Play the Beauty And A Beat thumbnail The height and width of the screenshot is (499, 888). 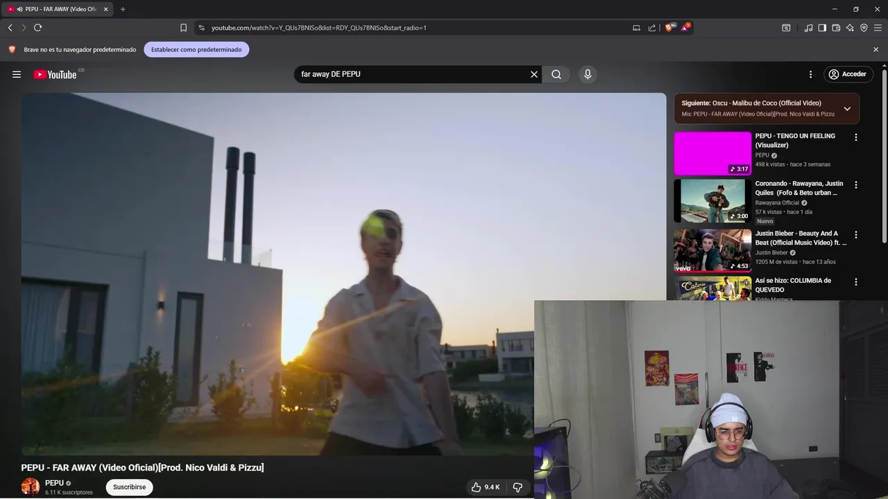712,251
